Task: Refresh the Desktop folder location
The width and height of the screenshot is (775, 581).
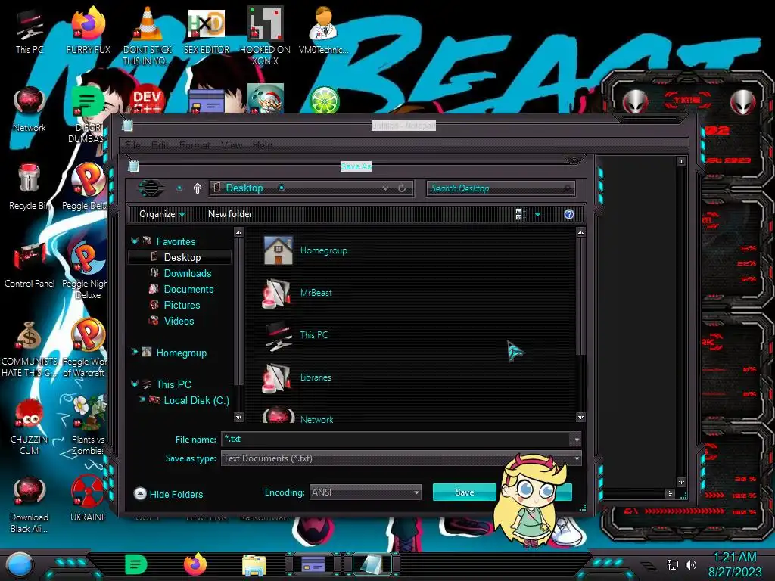Action: (x=402, y=188)
